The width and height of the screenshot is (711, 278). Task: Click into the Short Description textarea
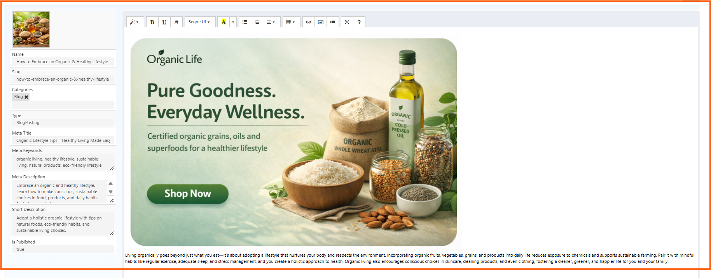(63, 224)
